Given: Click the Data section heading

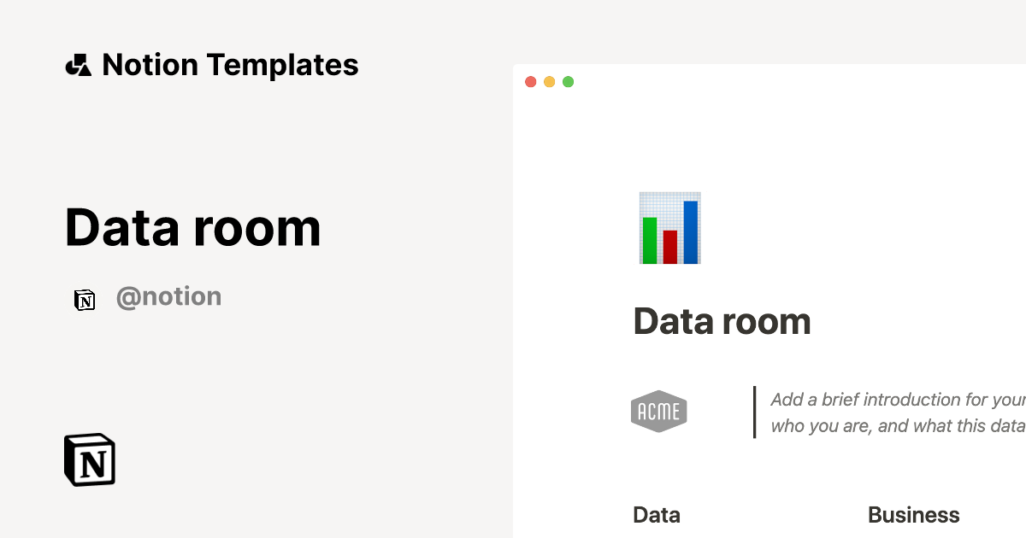Looking at the screenshot, I should [657, 515].
